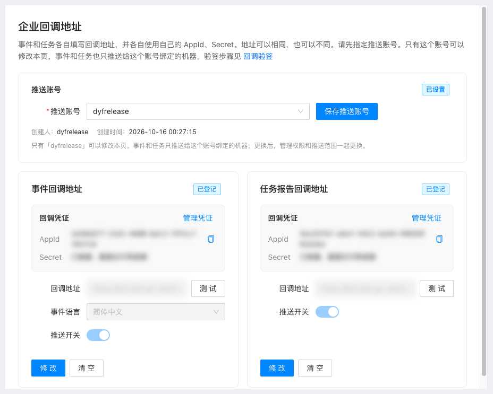Viewport: 493px width, 394px height.
Task: Click the 保存推送账号 button
Action: 347,111
